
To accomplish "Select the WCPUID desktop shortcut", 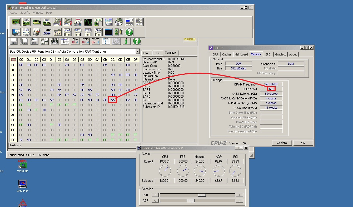I will click(23, 166).
